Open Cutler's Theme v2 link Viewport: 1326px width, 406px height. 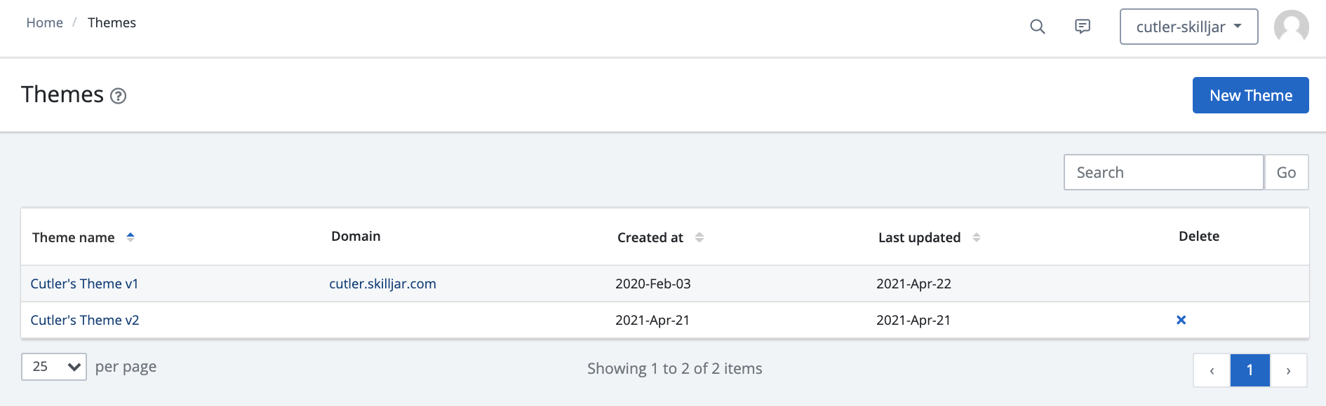pyautogui.click(x=85, y=320)
